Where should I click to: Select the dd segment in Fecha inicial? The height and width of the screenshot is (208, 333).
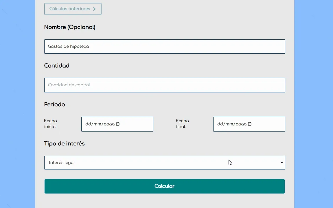[x=88, y=124]
